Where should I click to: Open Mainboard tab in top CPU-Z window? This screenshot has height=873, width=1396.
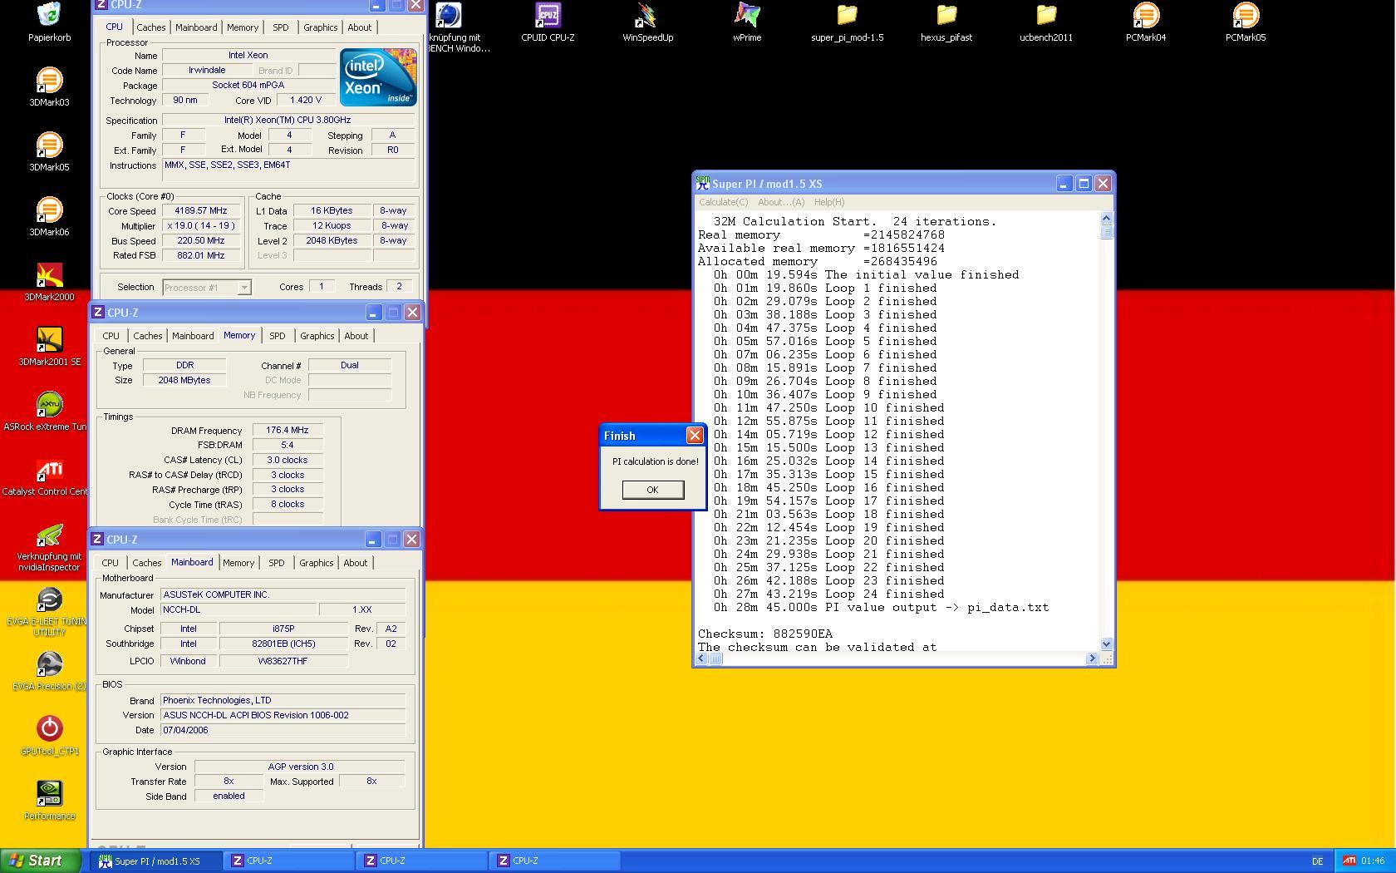coord(196,27)
